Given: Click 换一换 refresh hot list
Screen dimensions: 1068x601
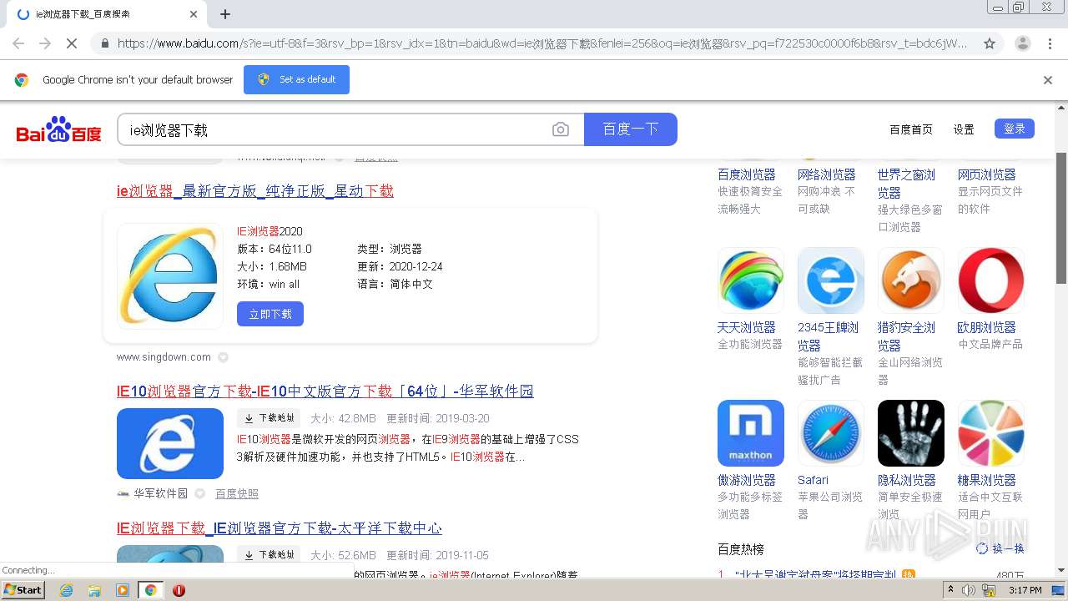Looking at the screenshot, I should point(1000,548).
